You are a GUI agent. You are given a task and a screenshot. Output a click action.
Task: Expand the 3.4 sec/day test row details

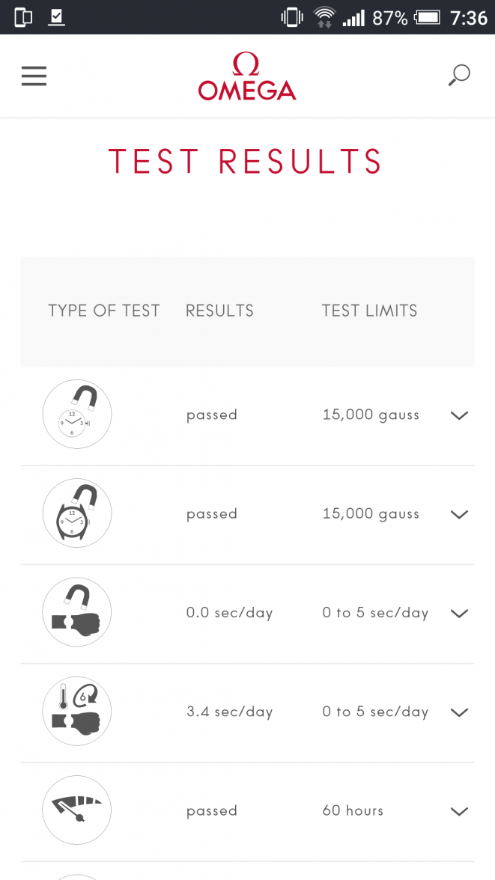[459, 712]
